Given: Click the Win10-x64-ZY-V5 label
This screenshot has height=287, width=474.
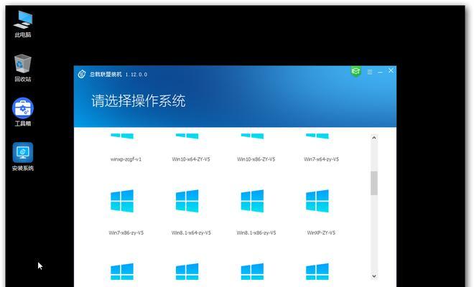Looking at the screenshot, I should [x=191, y=159].
